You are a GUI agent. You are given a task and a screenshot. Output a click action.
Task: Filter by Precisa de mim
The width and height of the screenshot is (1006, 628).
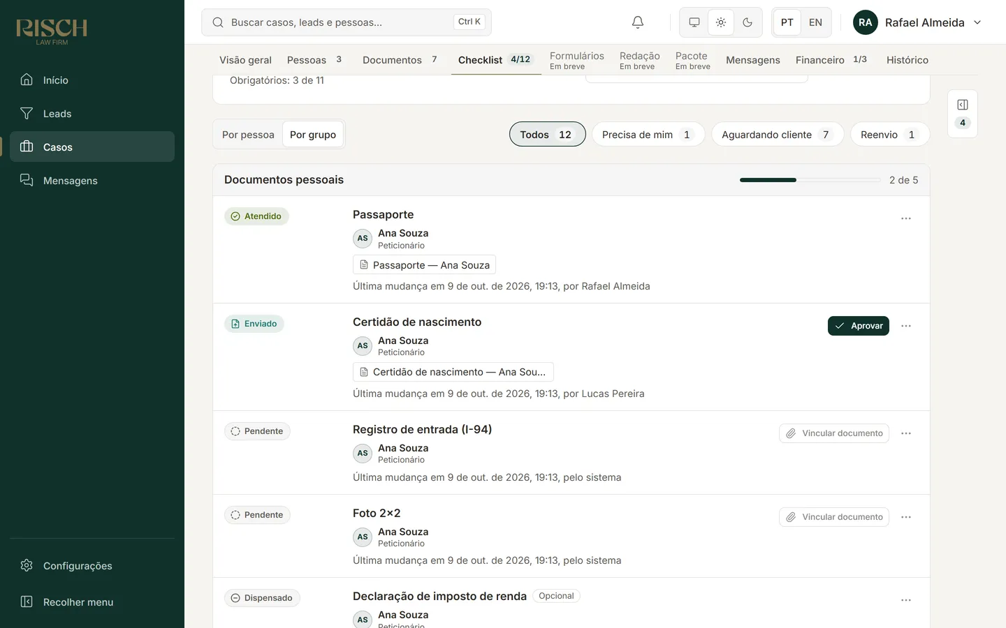(x=648, y=135)
